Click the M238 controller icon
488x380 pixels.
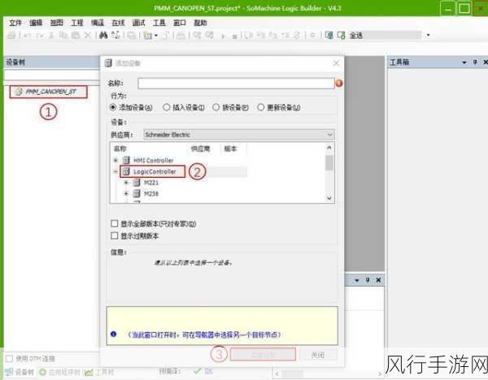[x=137, y=193]
